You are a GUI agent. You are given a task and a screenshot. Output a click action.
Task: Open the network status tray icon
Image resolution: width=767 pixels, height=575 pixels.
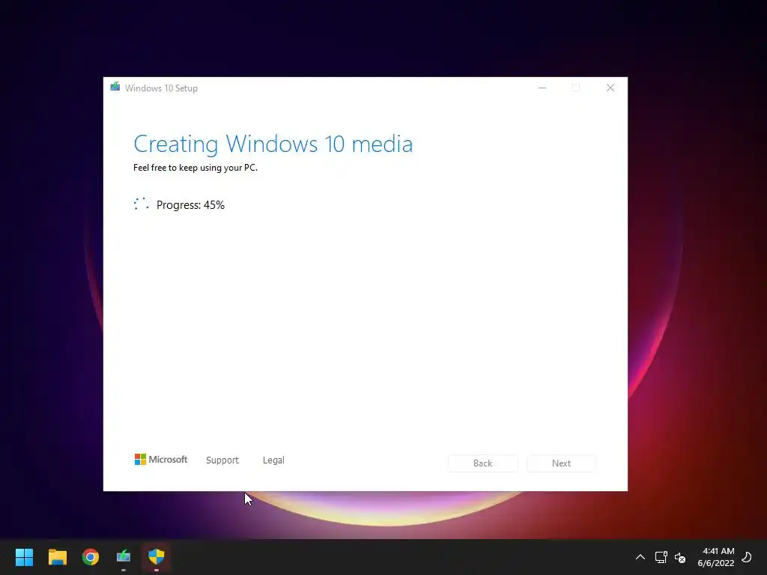tap(661, 557)
